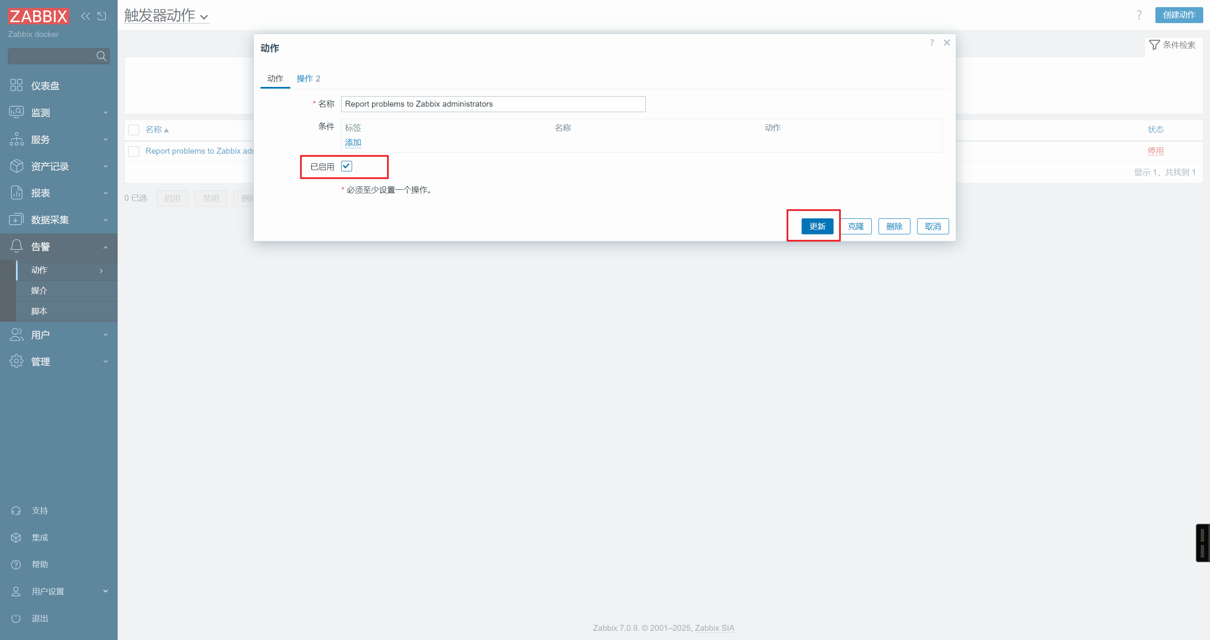
Task: Expand the 服务 menu chevron
Action: coord(106,139)
